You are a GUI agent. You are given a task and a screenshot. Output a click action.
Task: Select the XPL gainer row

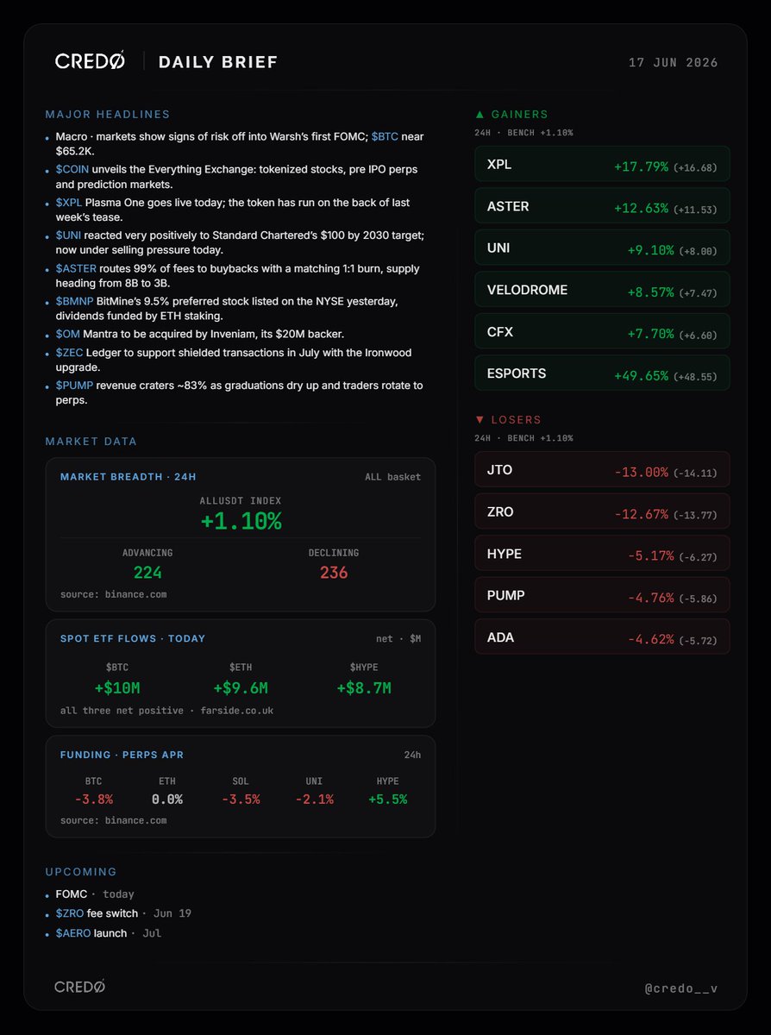coord(602,165)
